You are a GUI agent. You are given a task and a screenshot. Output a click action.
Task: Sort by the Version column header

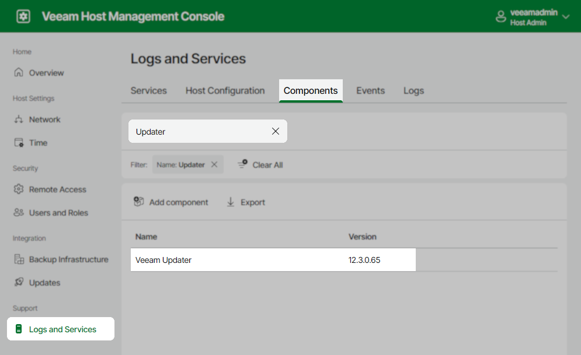click(362, 237)
